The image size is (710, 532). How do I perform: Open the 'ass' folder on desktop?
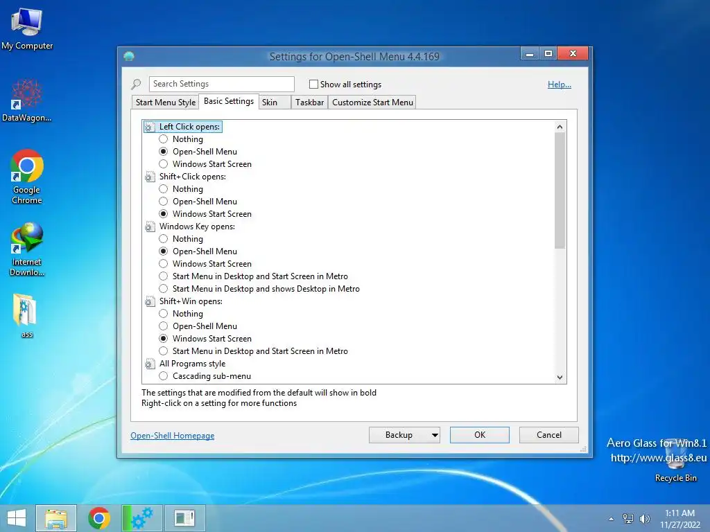point(27,315)
